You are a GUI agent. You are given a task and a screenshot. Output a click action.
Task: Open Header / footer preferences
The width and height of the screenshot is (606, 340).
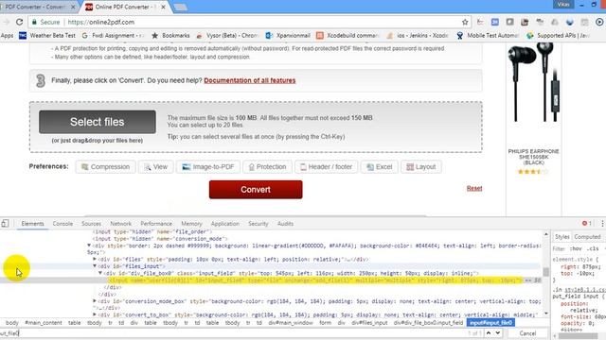[x=326, y=167]
